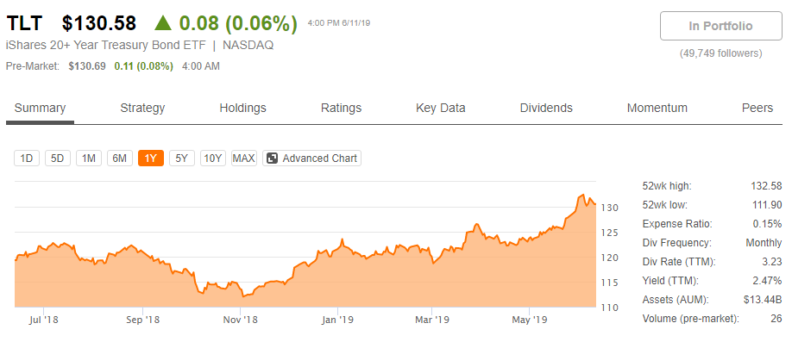Open the Dividends tab
Viewport: 792px width, 342px height.
(x=546, y=108)
